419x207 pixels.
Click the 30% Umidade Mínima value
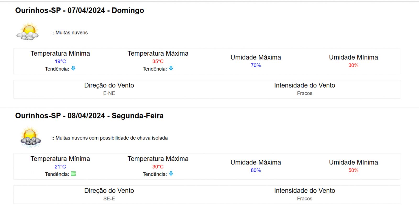coord(354,65)
